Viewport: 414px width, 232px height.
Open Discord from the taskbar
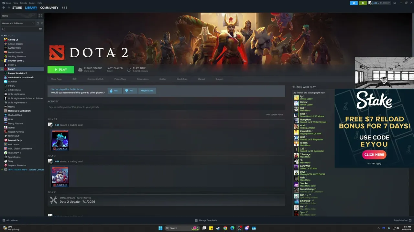246,228
